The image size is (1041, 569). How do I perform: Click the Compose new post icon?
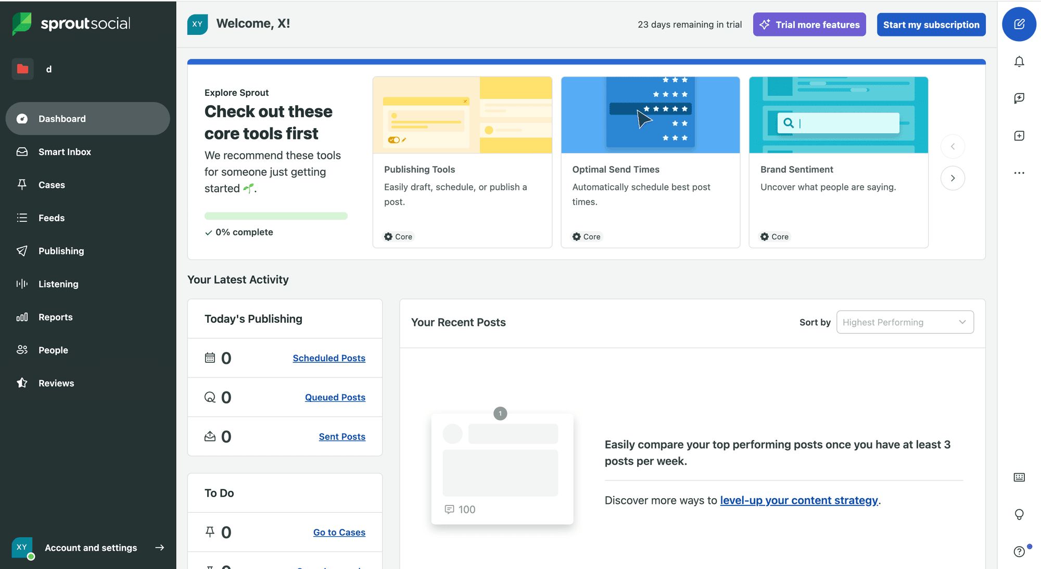click(1019, 24)
